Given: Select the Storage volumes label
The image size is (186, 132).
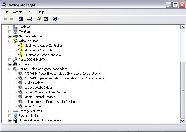Looking at the screenshot, I should click(30, 111).
